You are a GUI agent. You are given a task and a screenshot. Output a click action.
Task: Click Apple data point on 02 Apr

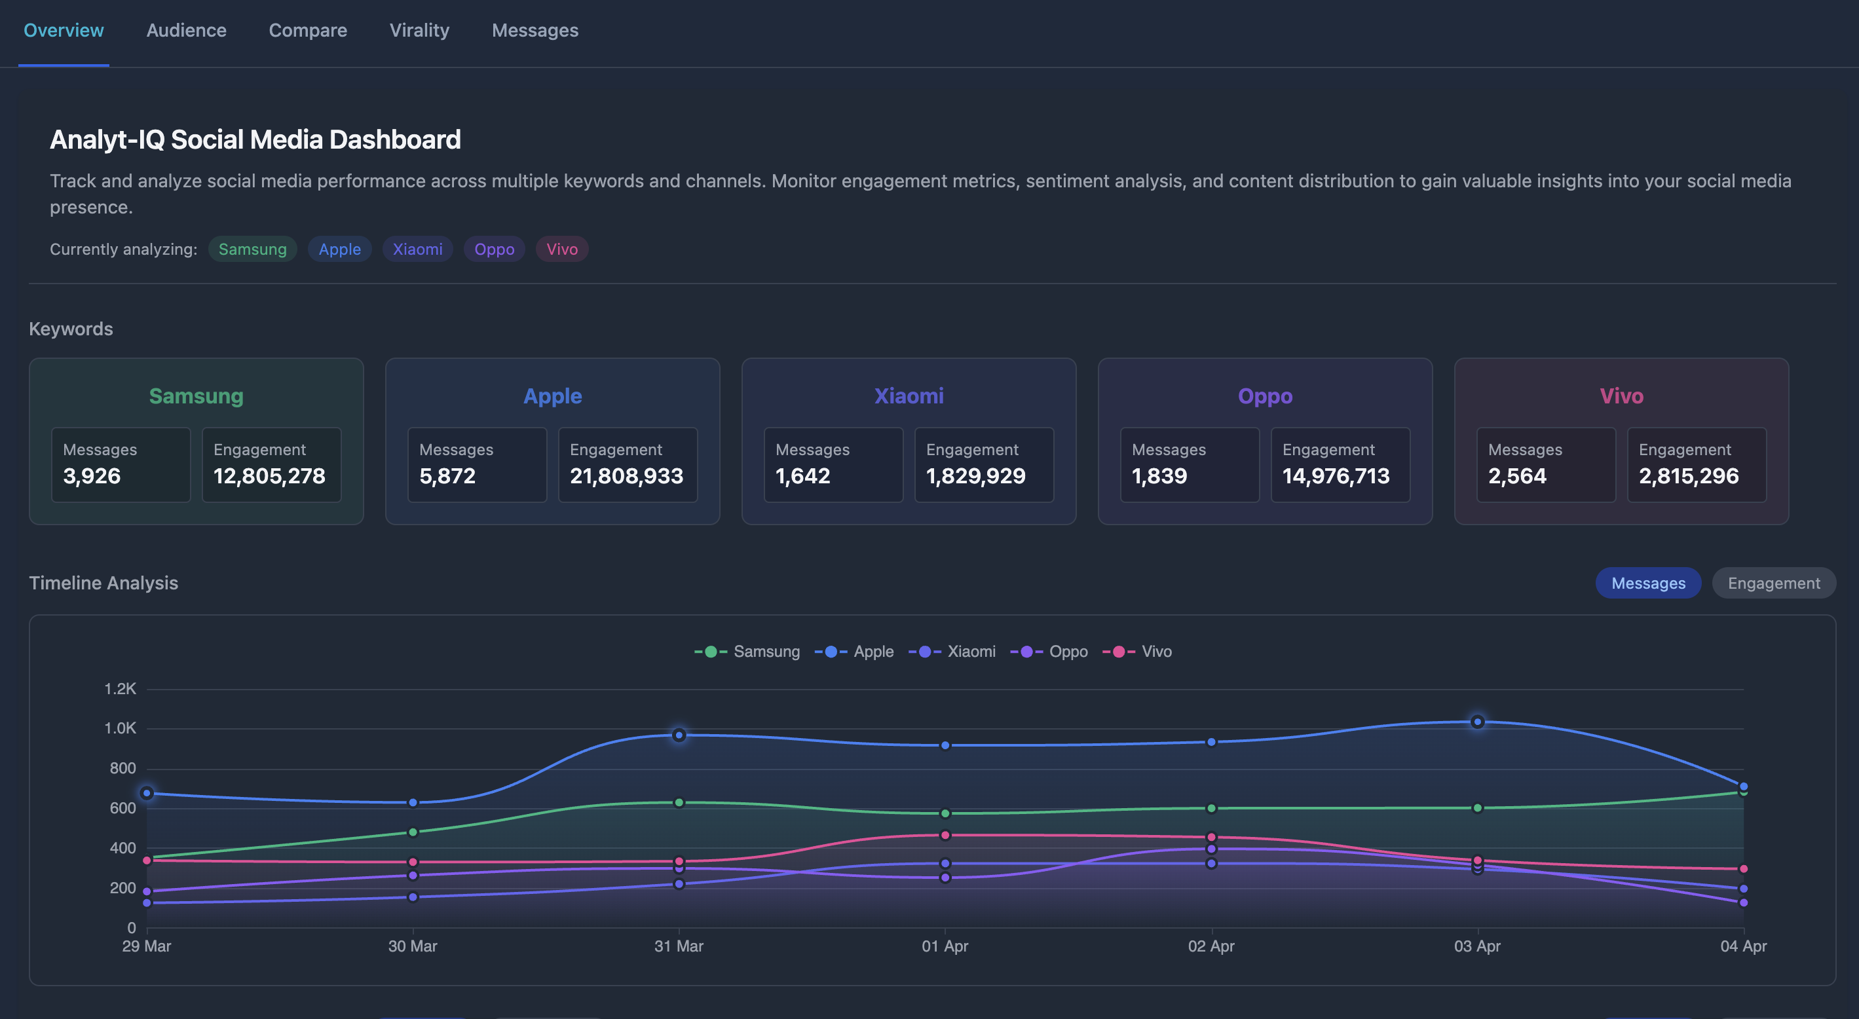(x=1211, y=742)
